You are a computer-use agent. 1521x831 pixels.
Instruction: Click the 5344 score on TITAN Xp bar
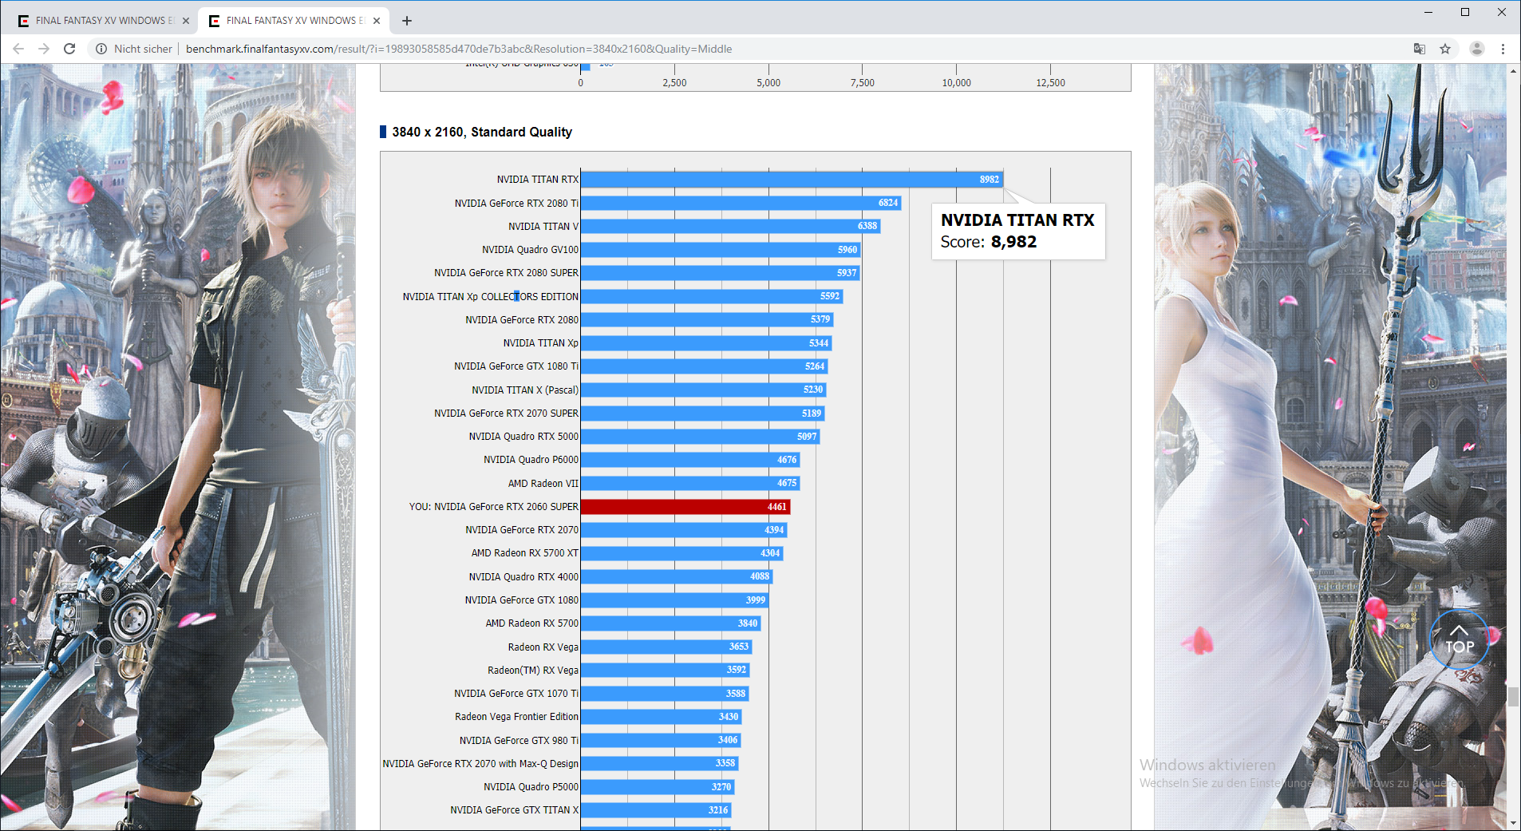819,343
